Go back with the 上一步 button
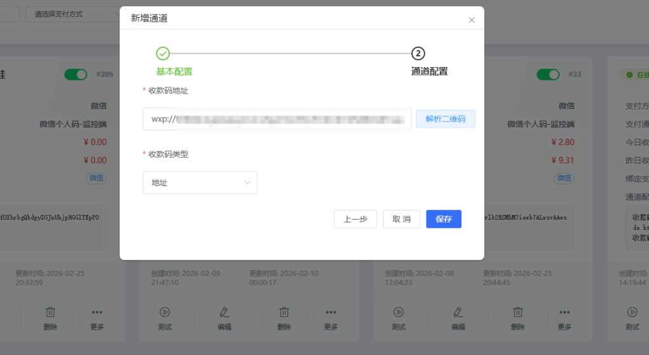 click(356, 219)
